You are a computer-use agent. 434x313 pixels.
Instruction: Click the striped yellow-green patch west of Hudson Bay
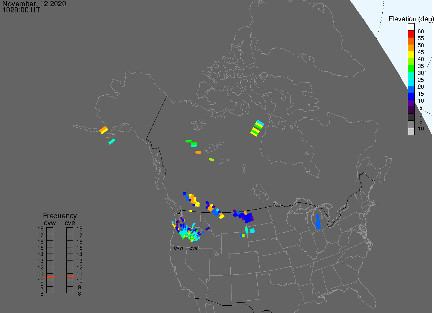tap(257, 128)
